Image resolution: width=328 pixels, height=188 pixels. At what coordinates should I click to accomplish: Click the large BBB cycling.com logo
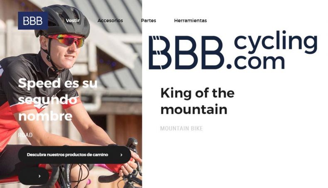pos(233,50)
